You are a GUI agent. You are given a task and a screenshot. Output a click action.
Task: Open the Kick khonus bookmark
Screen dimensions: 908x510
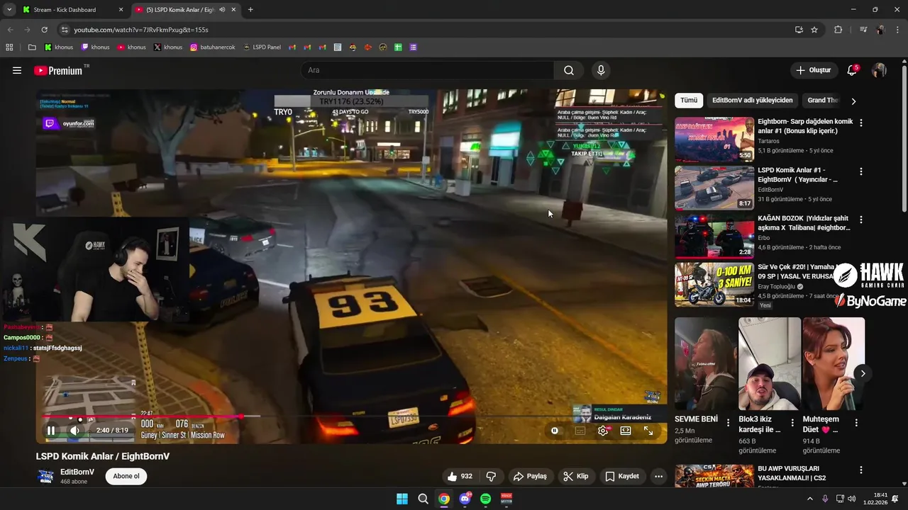[59, 47]
